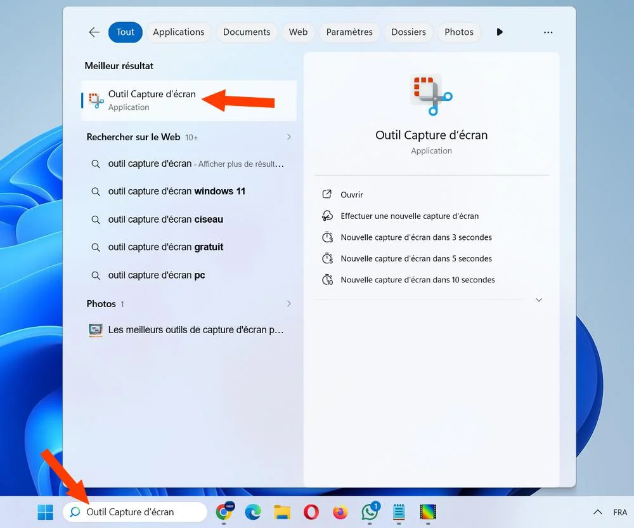The width and height of the screenshot is (634, 528).
Task: Click the 10-second timer icon
Action: click(x=327, y=280)
